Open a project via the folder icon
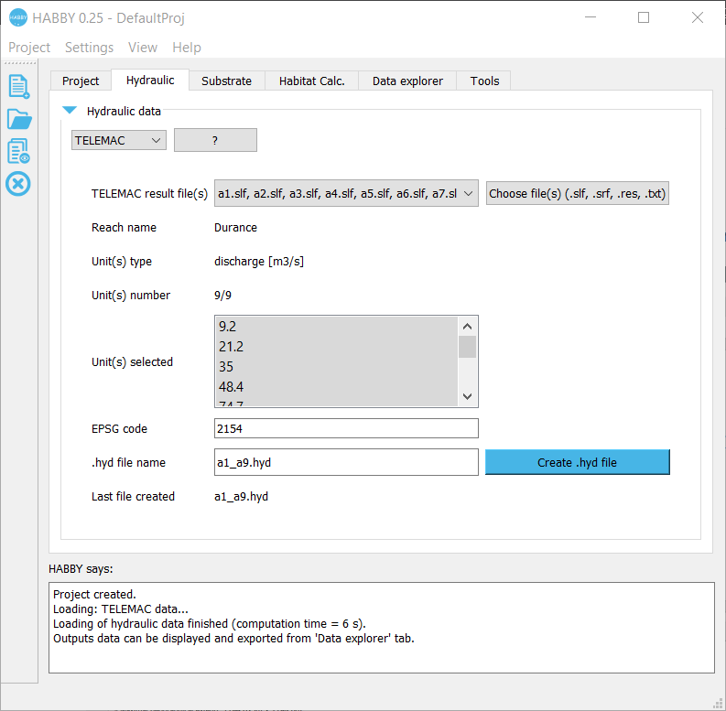726x711 pixels. pos(19,120)
